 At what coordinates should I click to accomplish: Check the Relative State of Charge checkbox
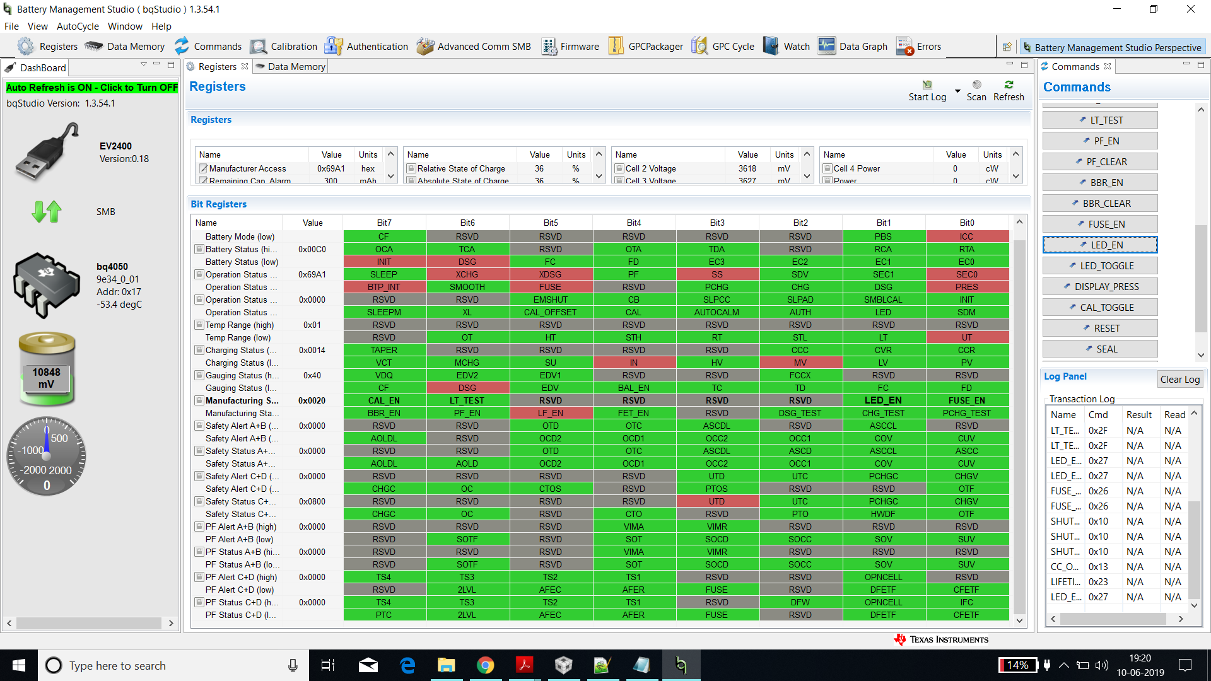click(411, 168)
